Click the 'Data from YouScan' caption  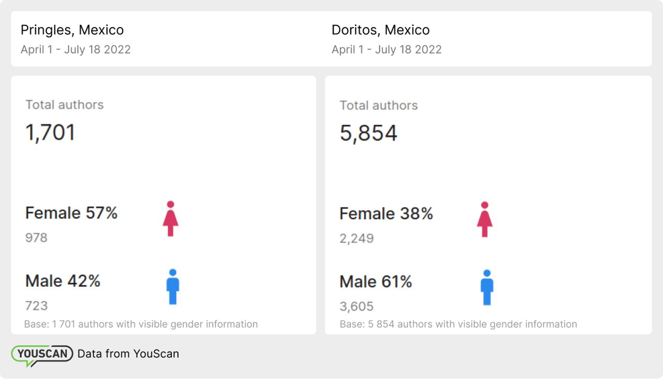(128, 354)
